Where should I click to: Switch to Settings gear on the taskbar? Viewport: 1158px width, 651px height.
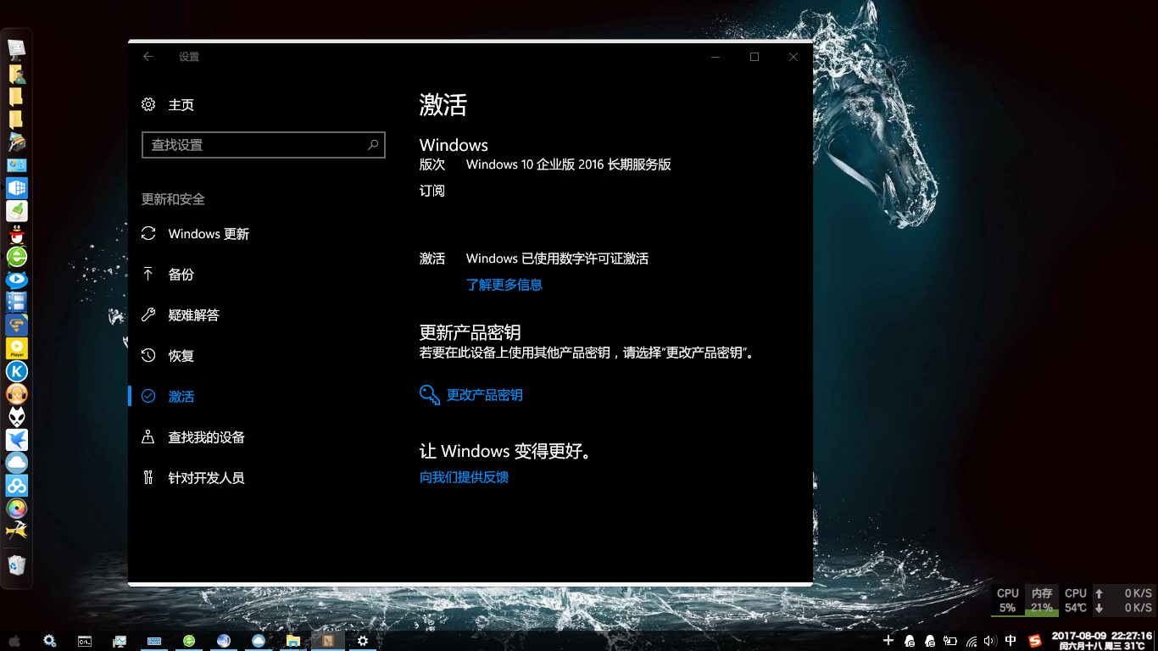363,641
